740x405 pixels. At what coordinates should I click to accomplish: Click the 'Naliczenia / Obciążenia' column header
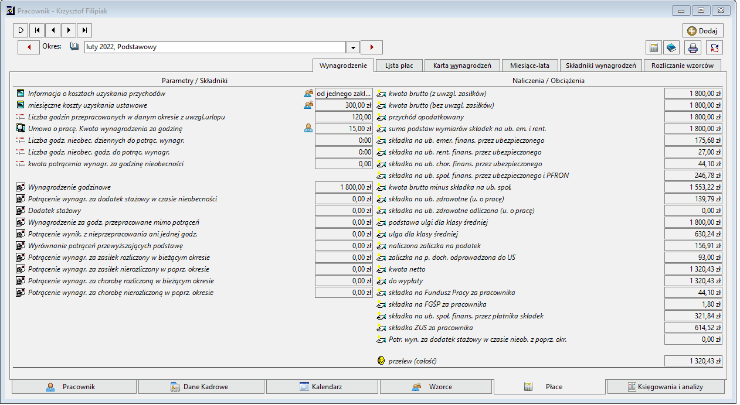(x=548, y=80)
